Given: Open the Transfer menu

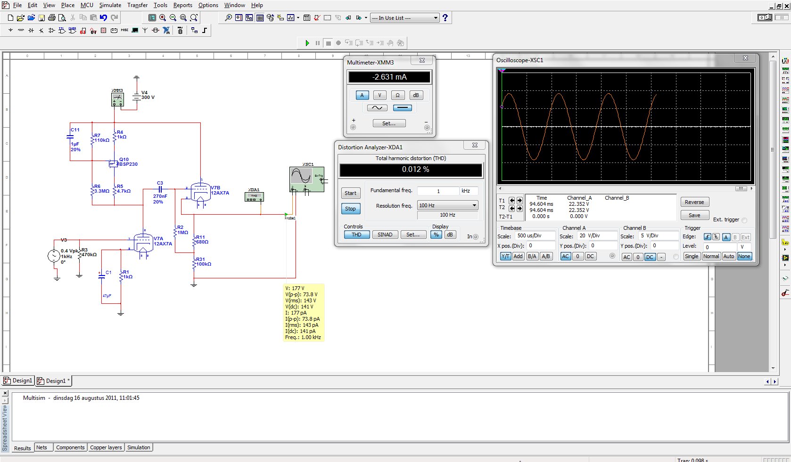Looking at the screenshot, I should click(137, 5).
